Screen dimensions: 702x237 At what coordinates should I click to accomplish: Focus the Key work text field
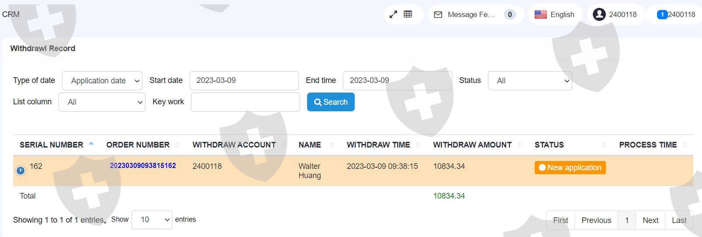pyautogui.click(x=245, y=102)
